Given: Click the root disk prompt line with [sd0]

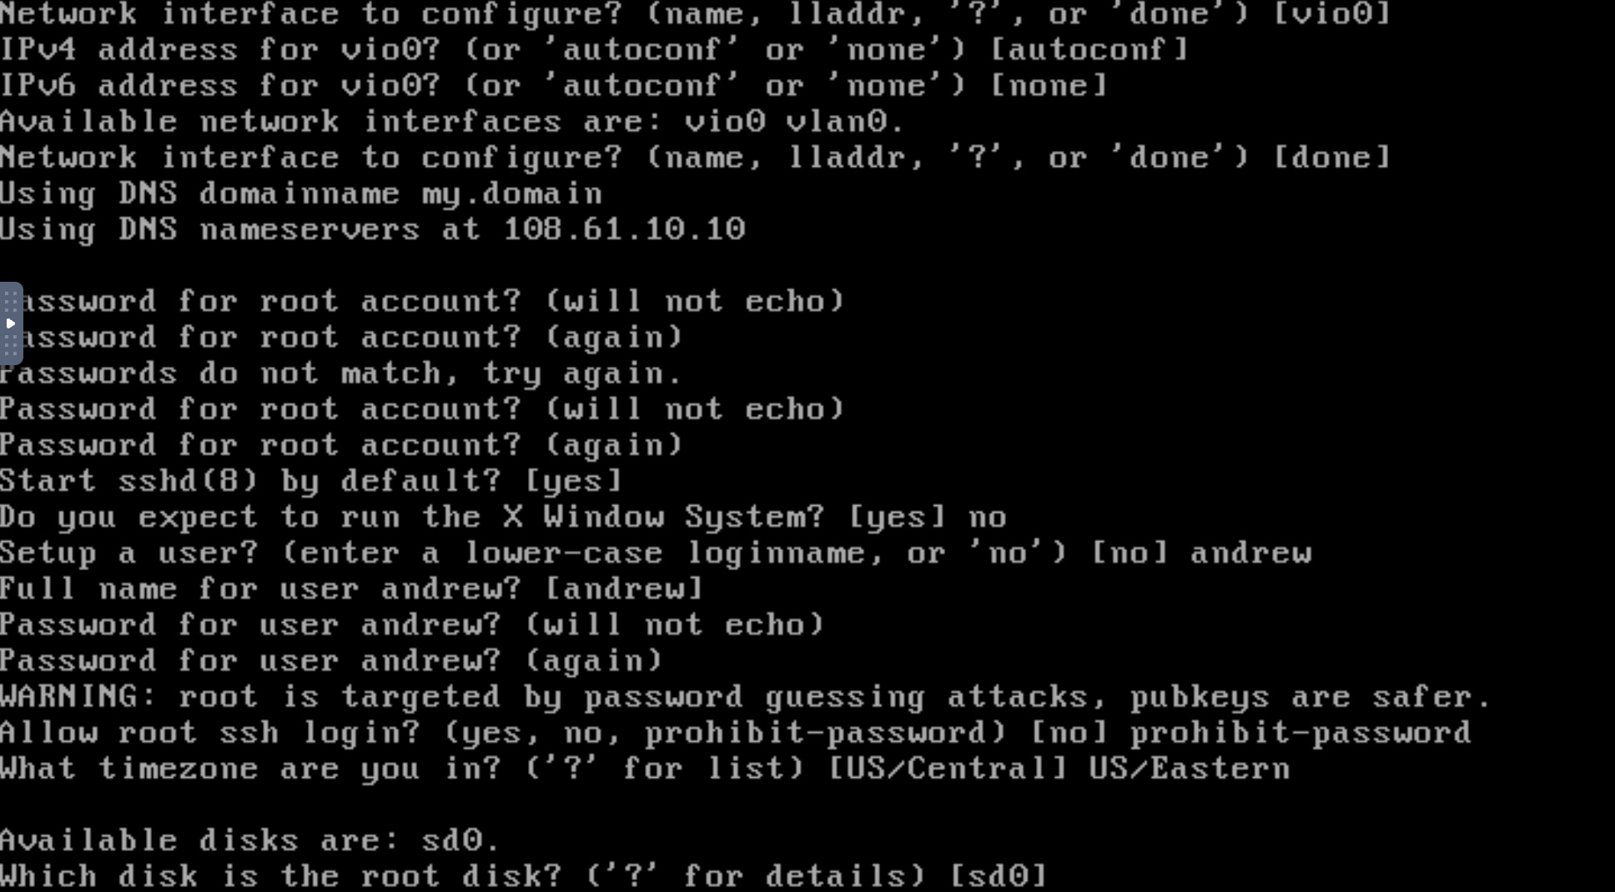Looking at the screenshot, I should point(523,876).
